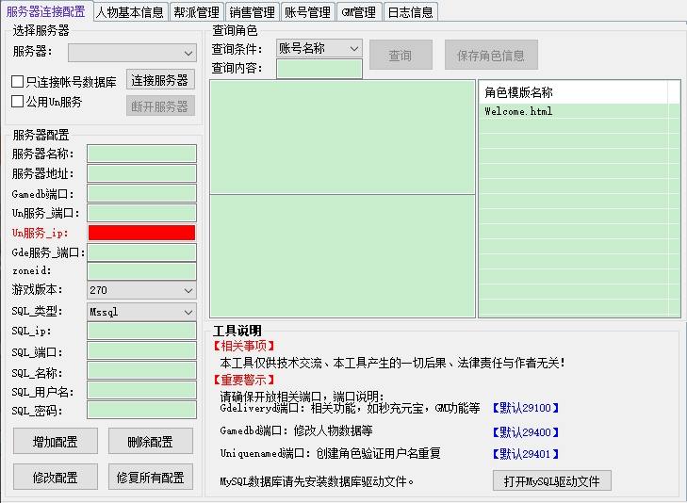The image size is (687, 503).
Task: Click the 查询 button
Action: [x=401, y=55]
